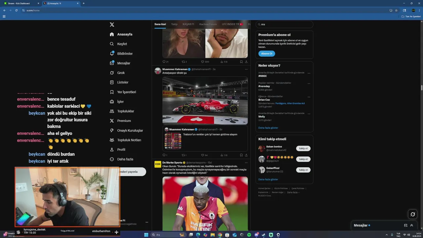Switch to KAŞAR F1 tab
The image size is (423, 238).
(188, 24)
